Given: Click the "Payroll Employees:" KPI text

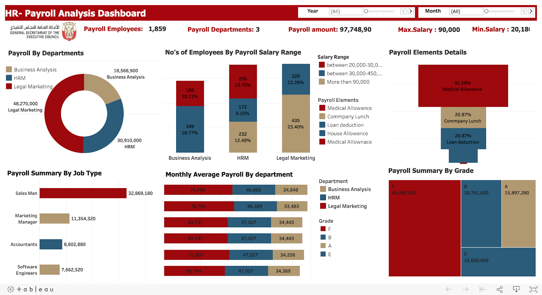Looking at the screenshot, I should [x=113, y=29].
